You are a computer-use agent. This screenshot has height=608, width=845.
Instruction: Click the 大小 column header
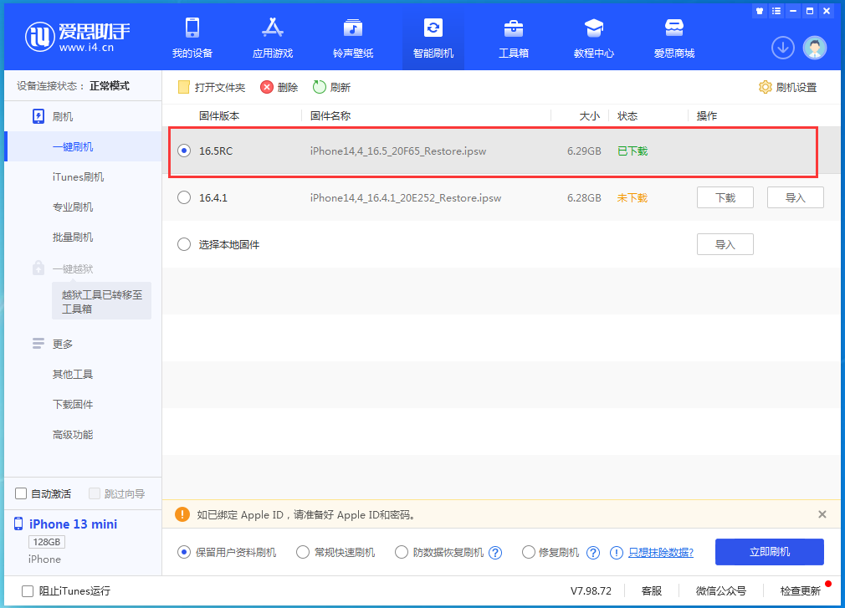pyautogui.click(x=590, y=115)
